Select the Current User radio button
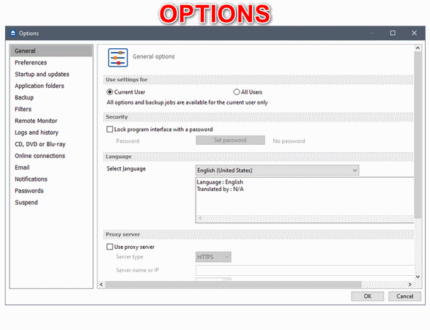This screenshot has height=330, width=430. point(110,92)
